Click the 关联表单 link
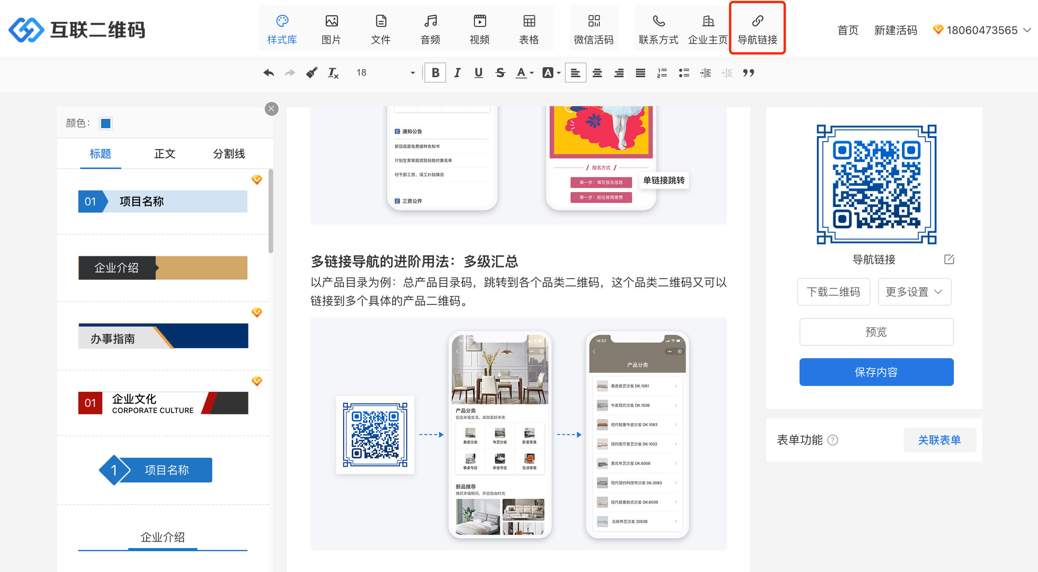Image resolution: width=1038 pixels, height=572 pixels. point(939,440)
